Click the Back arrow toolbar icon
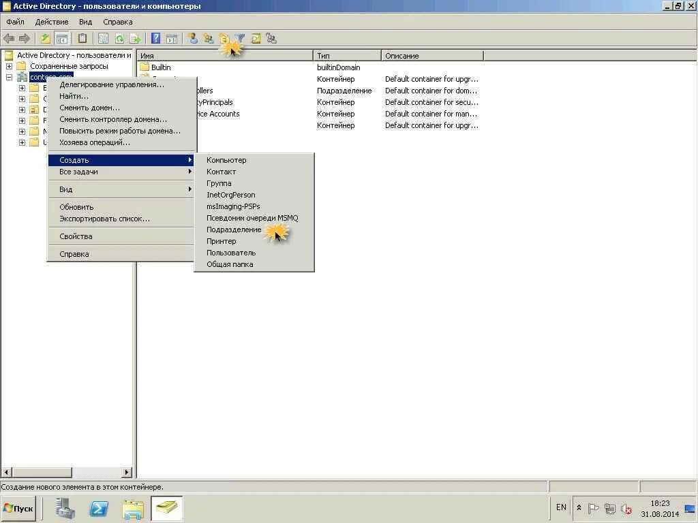The height and width of the screenshot is (523, 698). (9, 39)
